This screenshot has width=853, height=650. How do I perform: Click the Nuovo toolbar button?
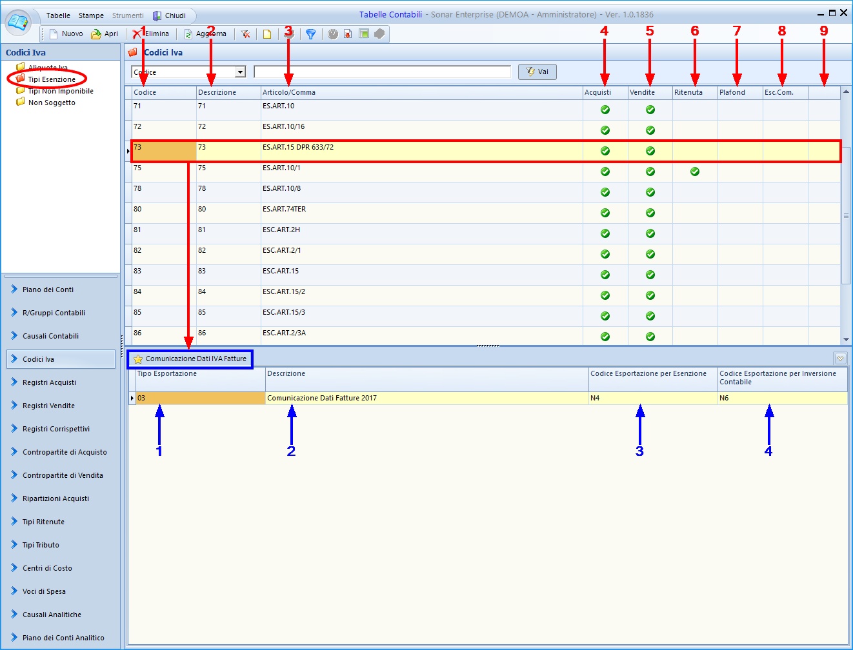pos(66,34)
